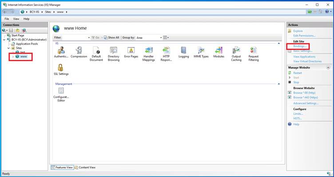Click the up folder icon in Connections toolbar
This screenshot has height=177, width=334.
point(17,31)
